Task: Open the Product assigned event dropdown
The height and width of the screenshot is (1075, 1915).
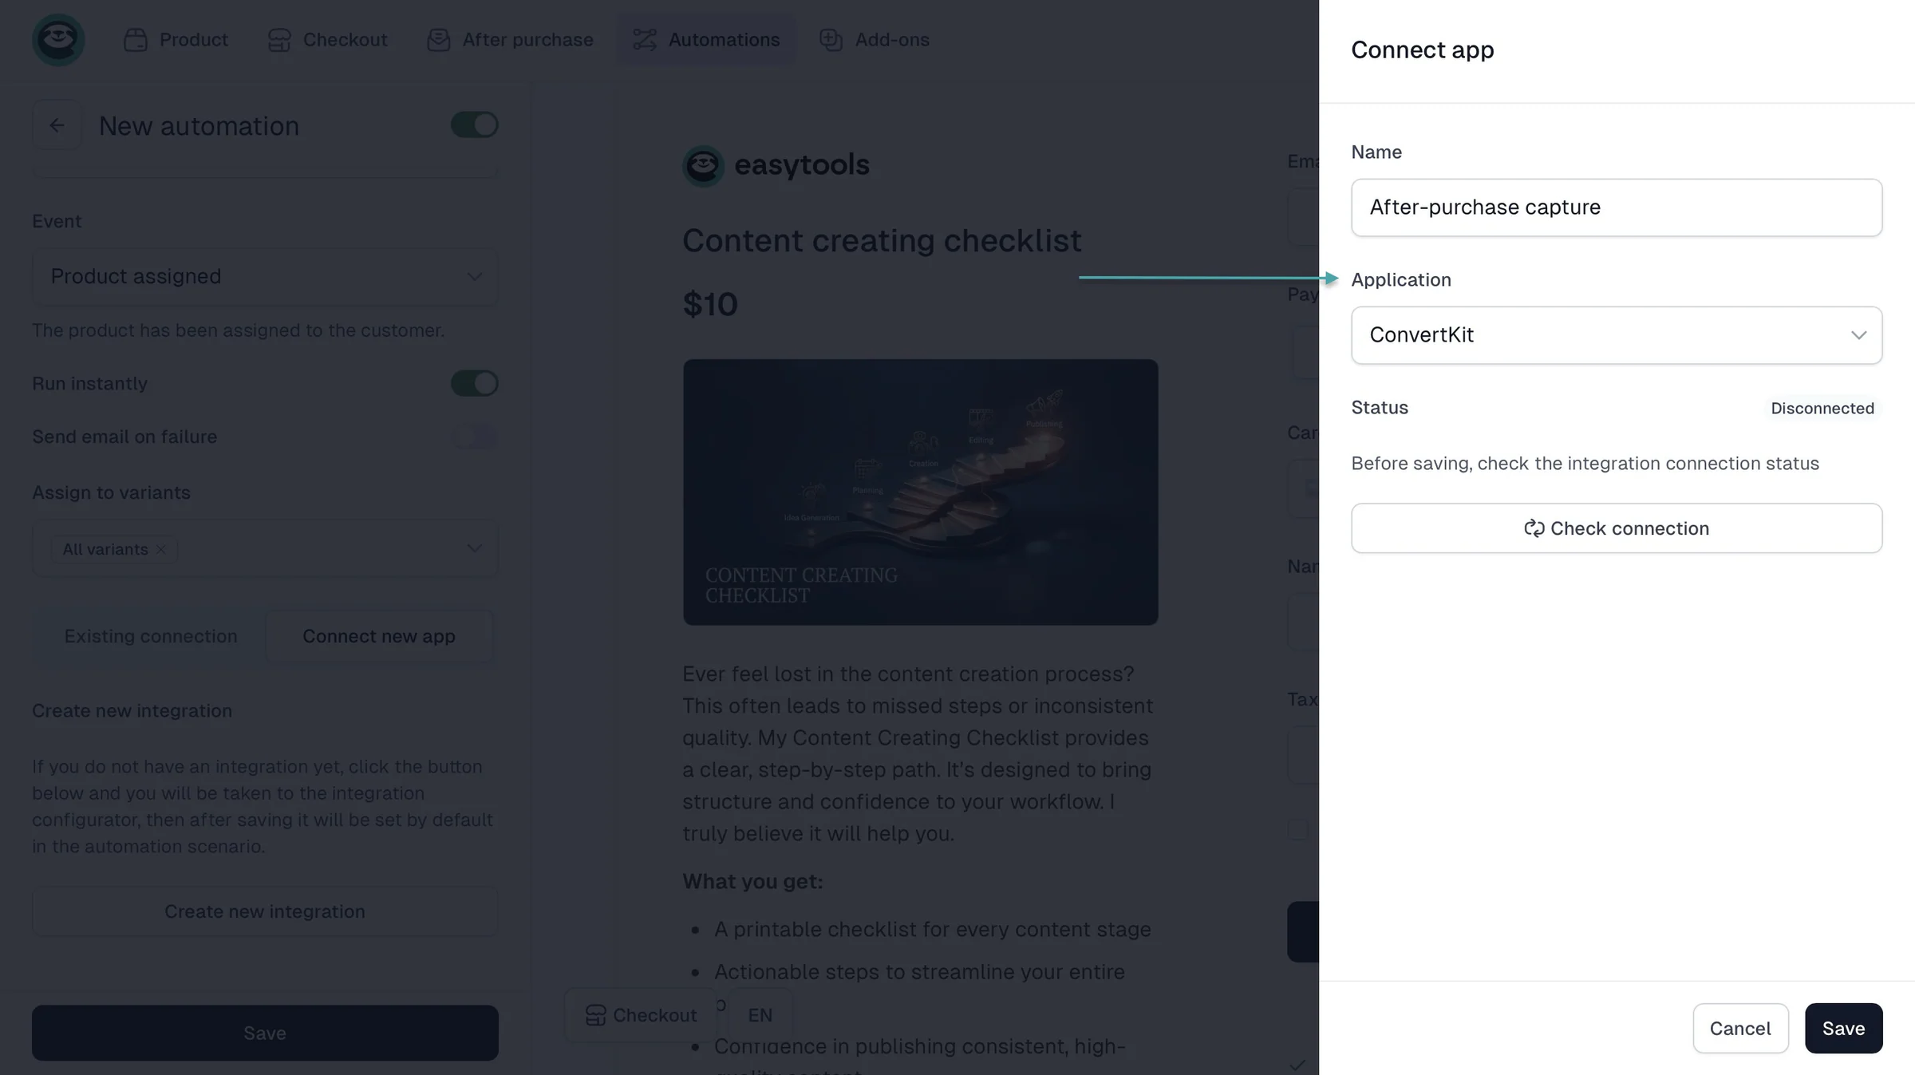Action: click(x=265, y=276)
